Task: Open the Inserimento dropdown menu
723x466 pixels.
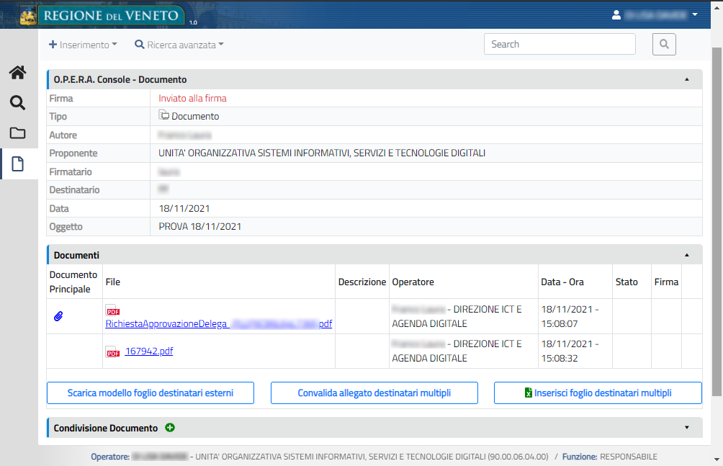Action: click(x=83, y=45)
